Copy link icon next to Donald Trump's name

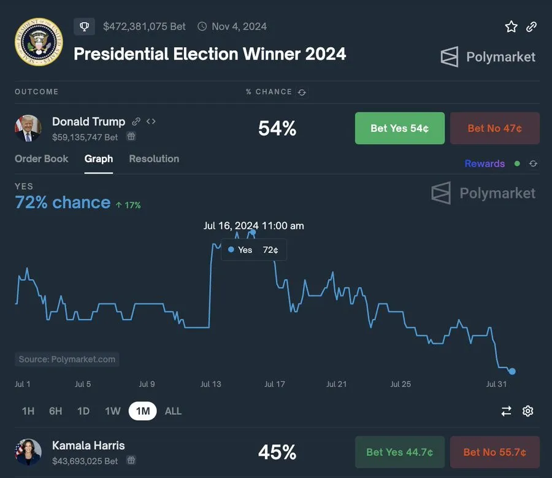point(136,121)
